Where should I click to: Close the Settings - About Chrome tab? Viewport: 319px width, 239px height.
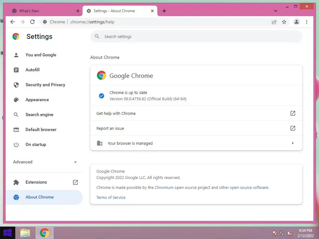(152, 11)
